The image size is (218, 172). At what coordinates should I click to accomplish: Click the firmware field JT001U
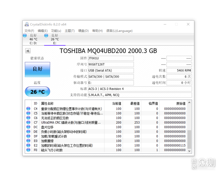click(111, 58)
